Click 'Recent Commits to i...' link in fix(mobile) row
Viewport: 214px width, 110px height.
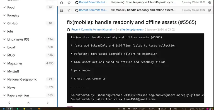(93, 10)
